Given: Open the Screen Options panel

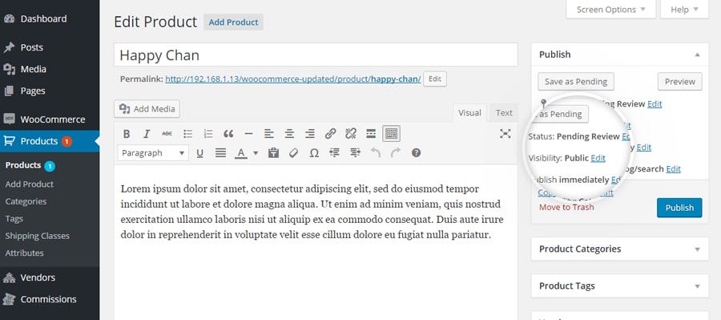Looking at the screenshot, I should 610,10.
